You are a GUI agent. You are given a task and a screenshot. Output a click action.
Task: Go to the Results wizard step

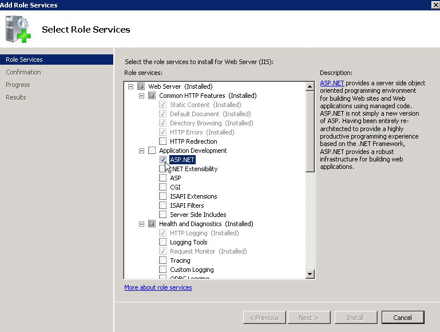point(15,97)
